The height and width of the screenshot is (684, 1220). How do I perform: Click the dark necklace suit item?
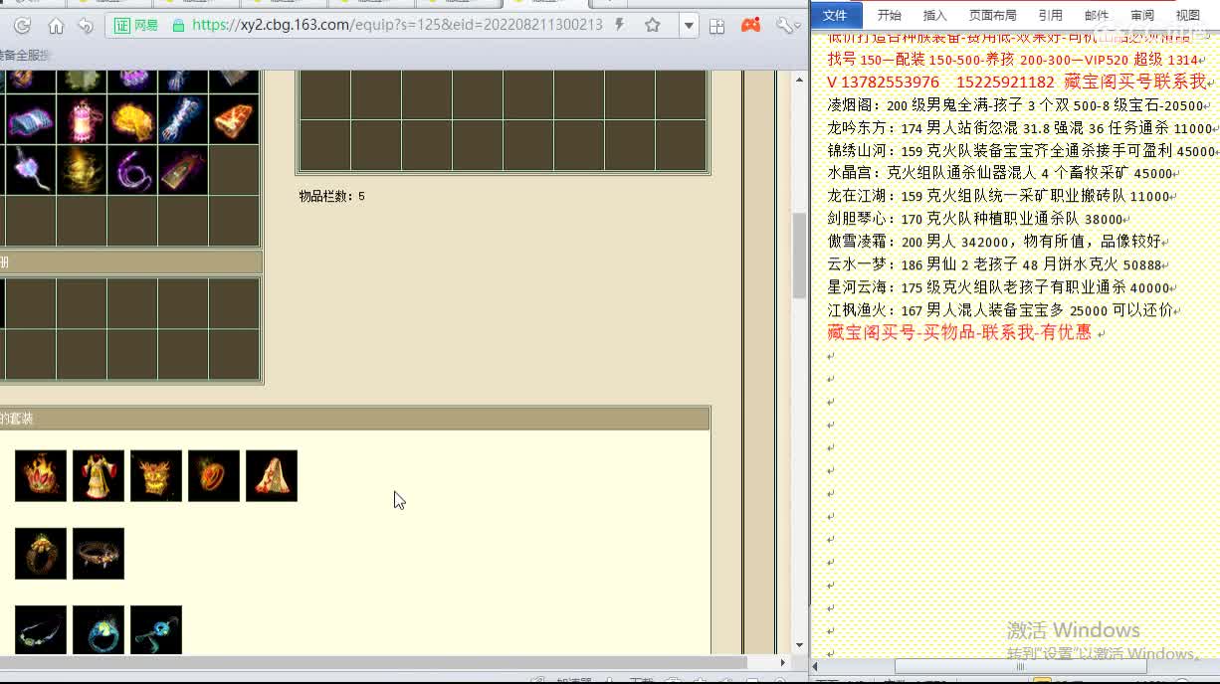pos(41,630)
